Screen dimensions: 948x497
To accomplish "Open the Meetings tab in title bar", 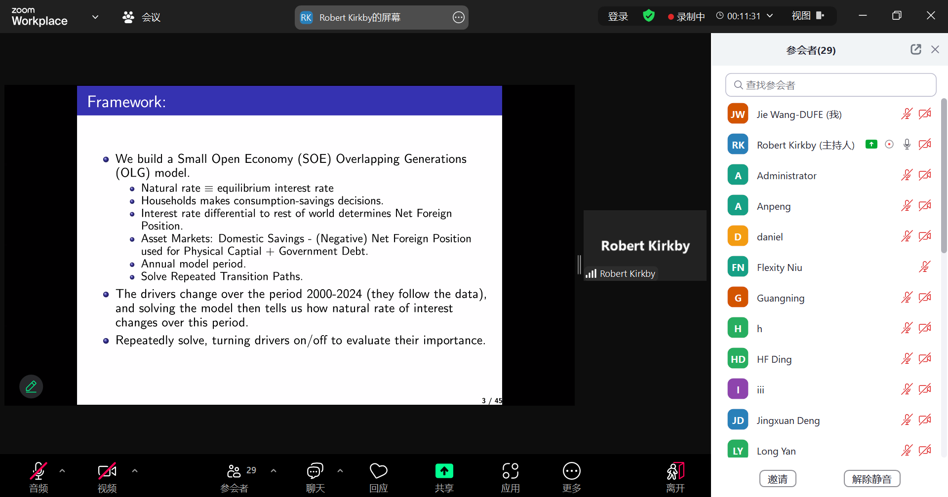I will [x=142, y=17].
